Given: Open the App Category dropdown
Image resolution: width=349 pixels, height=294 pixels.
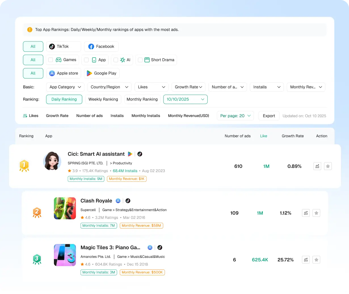Looking at the screenshot, I should 65,87.
